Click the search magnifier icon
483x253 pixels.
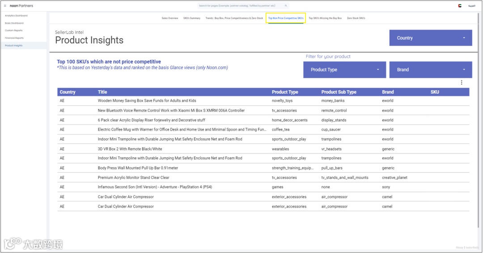(x=286, y=5)
